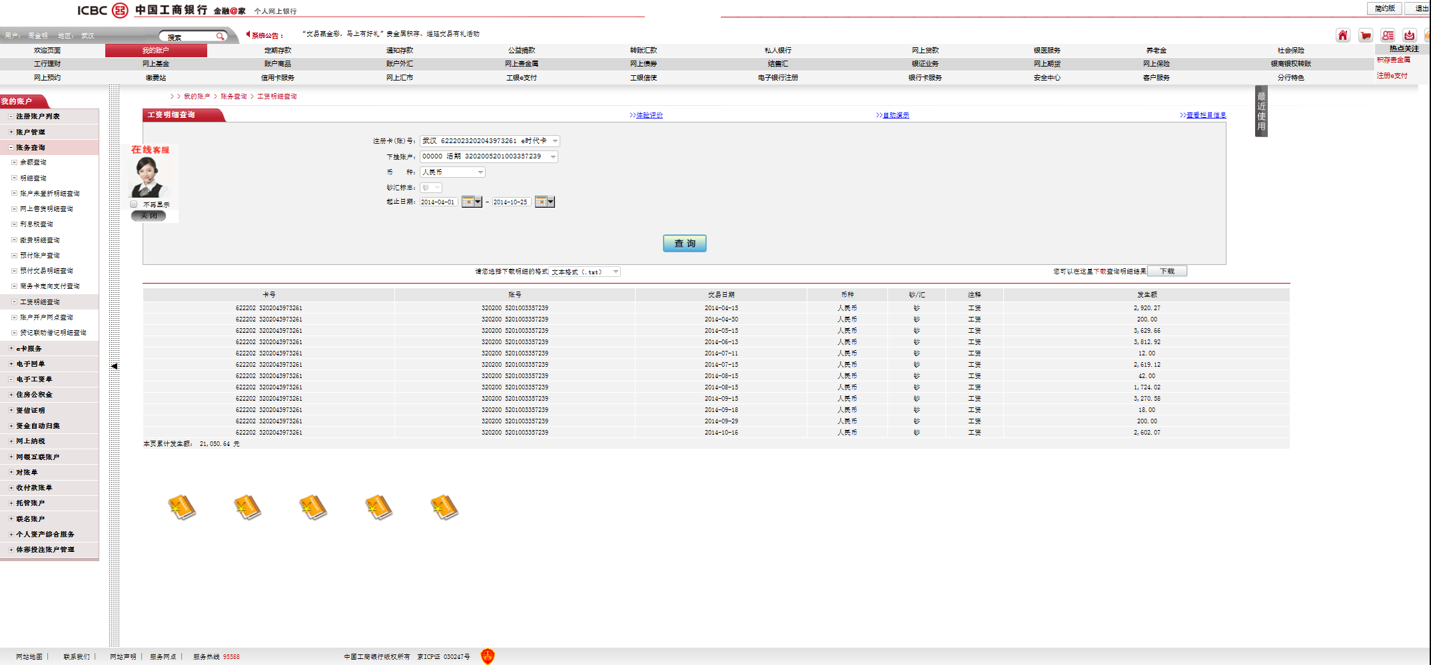Click the customer profile list icon
The image size is (1431, 665).
pyautogui.click(x=1388, y=35)
